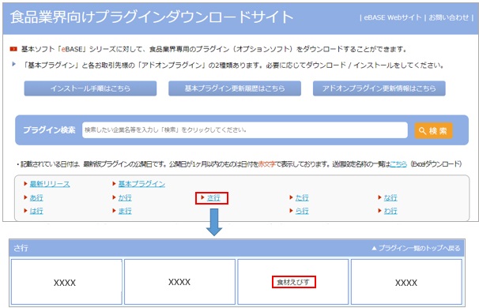This screenshot has height=308, width=479.
Task: Open the eBASE Webサイト link
Action: pyautogui.click(x=392, y=17)
